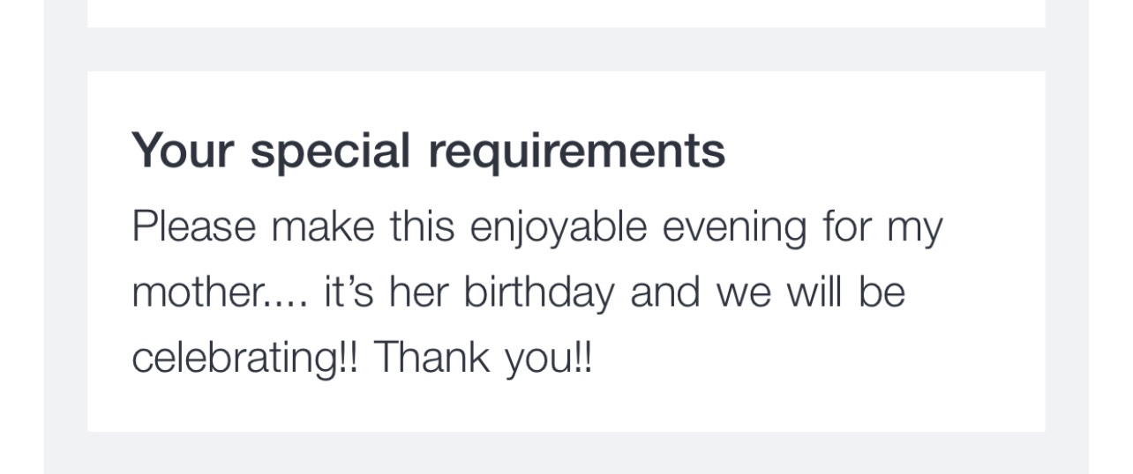Click the word "make" in the first line
Image resolution: width=1133 pixels, height=474 pixels.
tap(323, 226)
